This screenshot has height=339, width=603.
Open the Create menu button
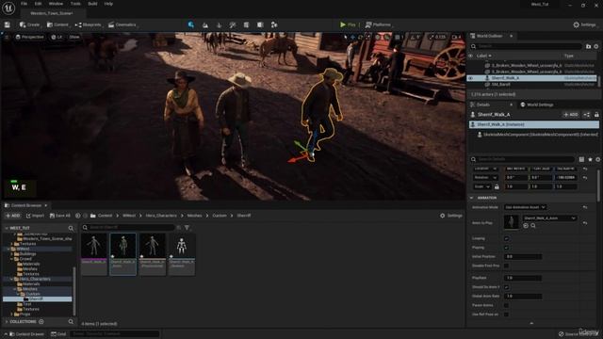(x=29, y=24)
